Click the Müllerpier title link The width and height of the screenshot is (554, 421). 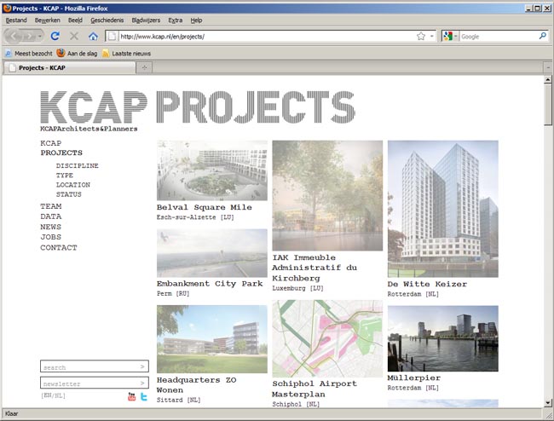(x=414, y=378)
